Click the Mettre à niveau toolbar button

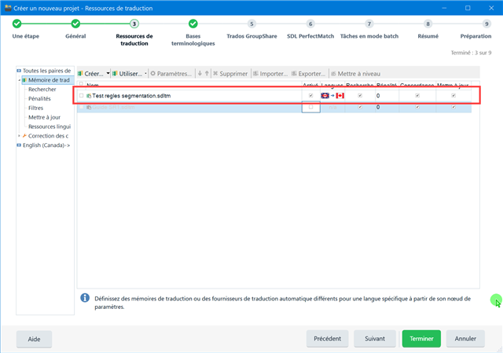355,73
